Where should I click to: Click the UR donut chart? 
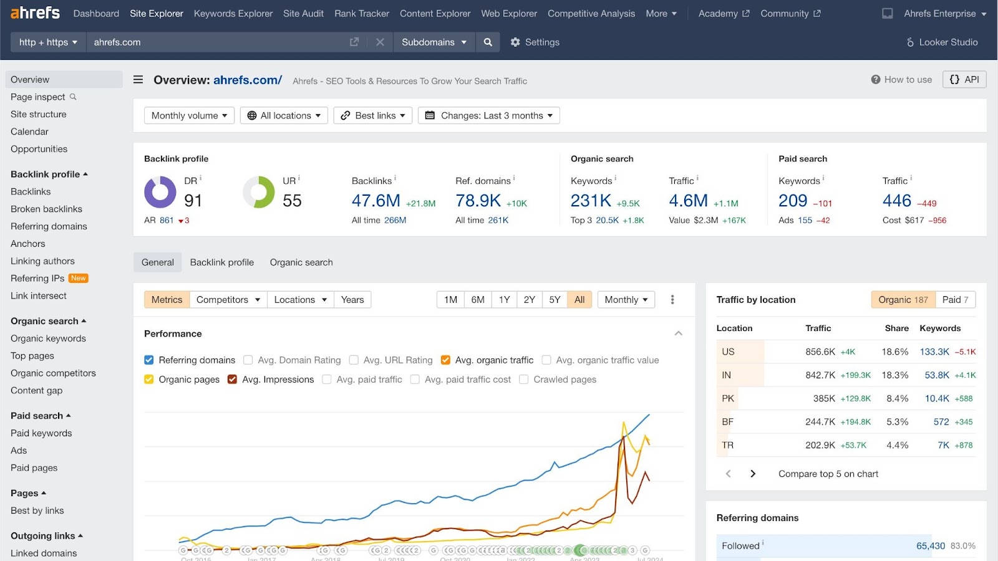259,192
